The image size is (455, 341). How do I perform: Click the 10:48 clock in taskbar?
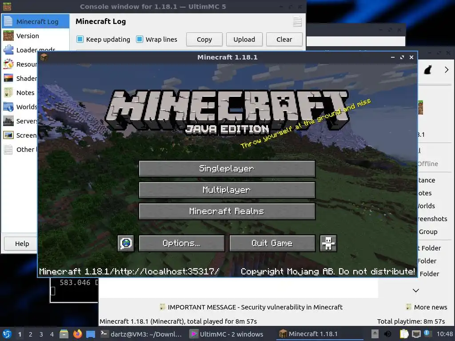tap(444, 334)
